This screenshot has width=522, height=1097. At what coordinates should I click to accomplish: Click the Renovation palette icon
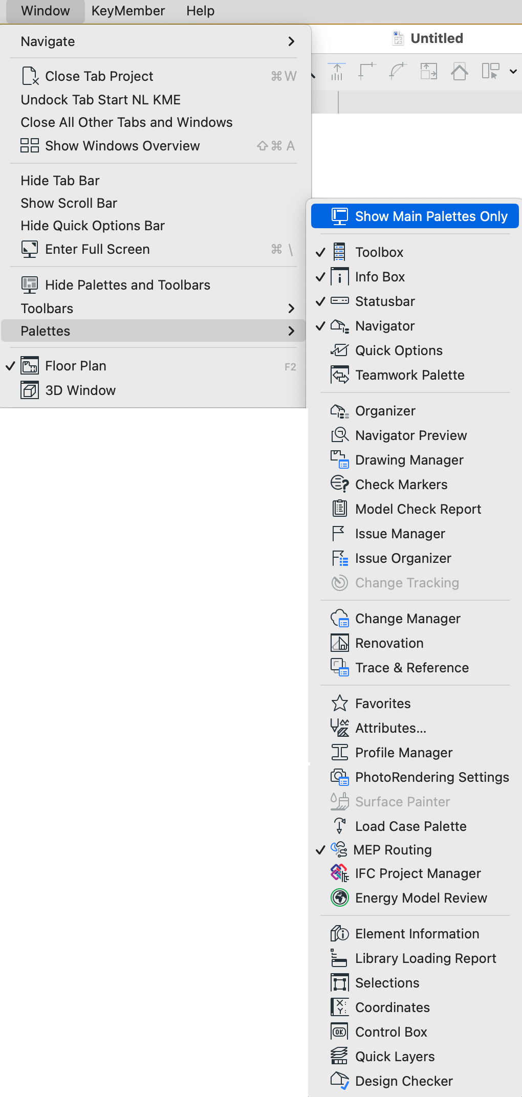(339, 643)
